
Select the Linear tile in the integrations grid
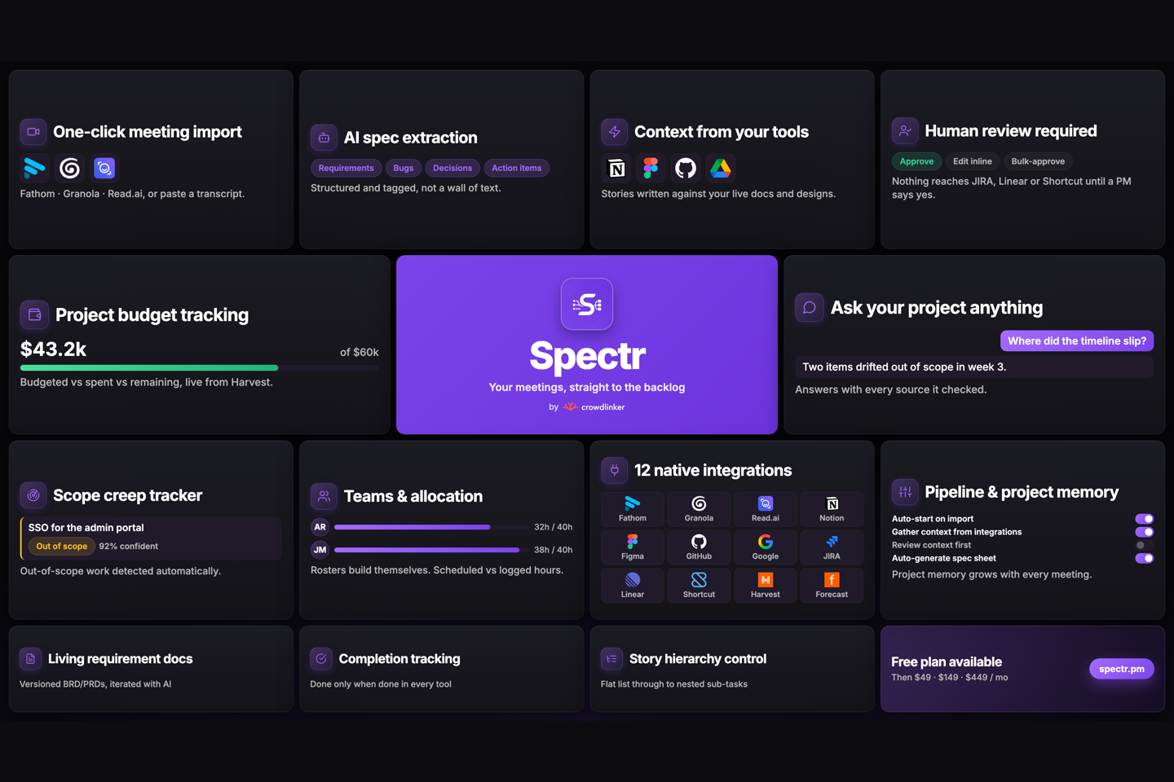[x=633, y=585]
